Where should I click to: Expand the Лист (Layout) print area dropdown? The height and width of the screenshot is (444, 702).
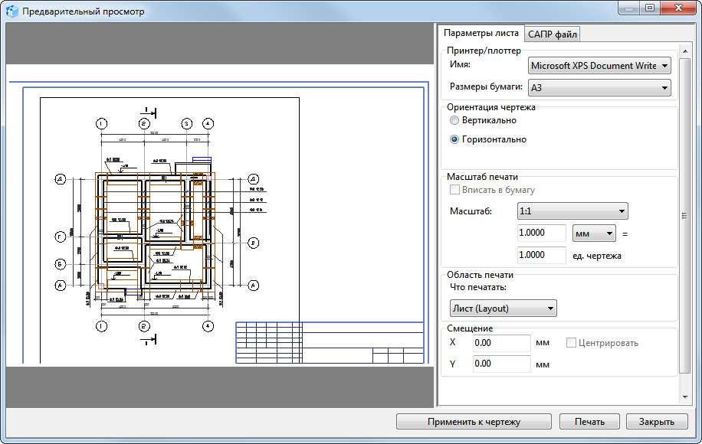[x=503, y=309]
